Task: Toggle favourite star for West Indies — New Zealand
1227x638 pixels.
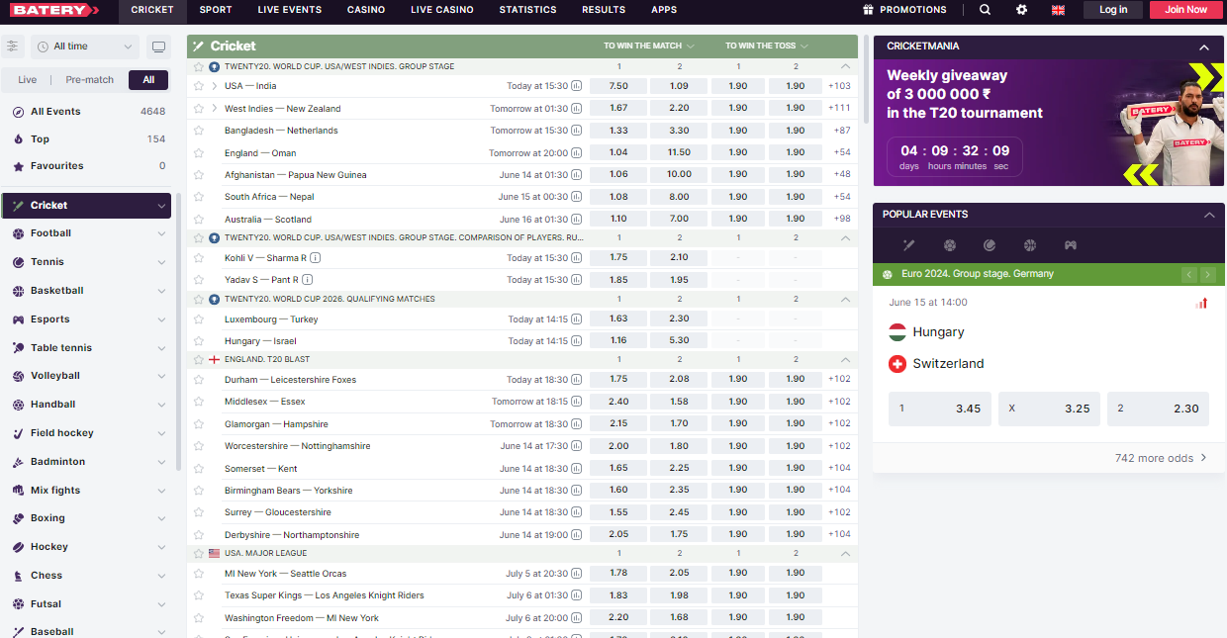Action: tap(199, 109)
